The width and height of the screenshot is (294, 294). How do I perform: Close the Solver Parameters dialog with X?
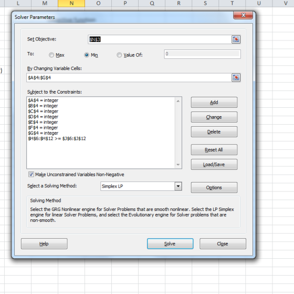pos(243,15)
